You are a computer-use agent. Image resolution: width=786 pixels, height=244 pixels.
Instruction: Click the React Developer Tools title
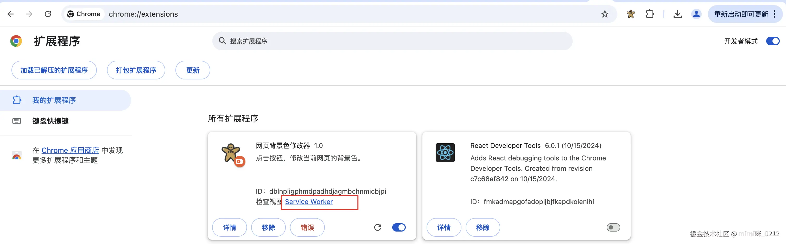tap(505, 146)
